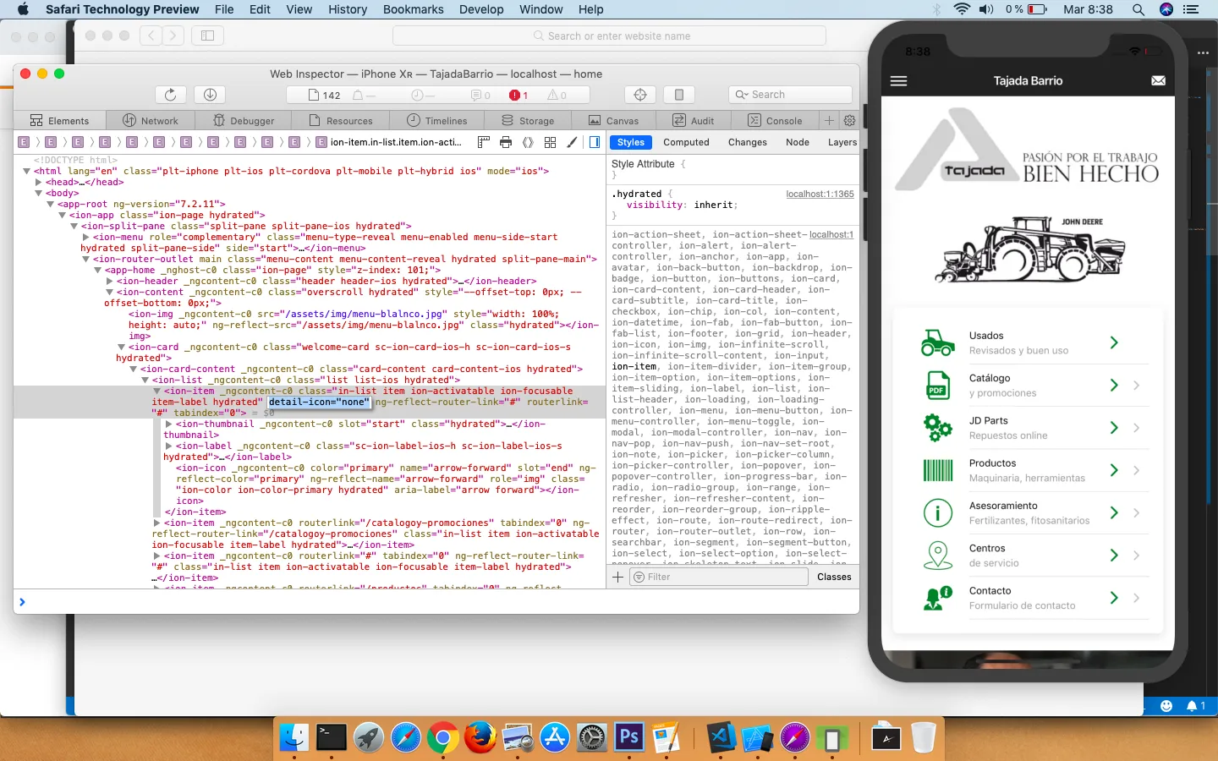Open Finder from the dock

294,738
